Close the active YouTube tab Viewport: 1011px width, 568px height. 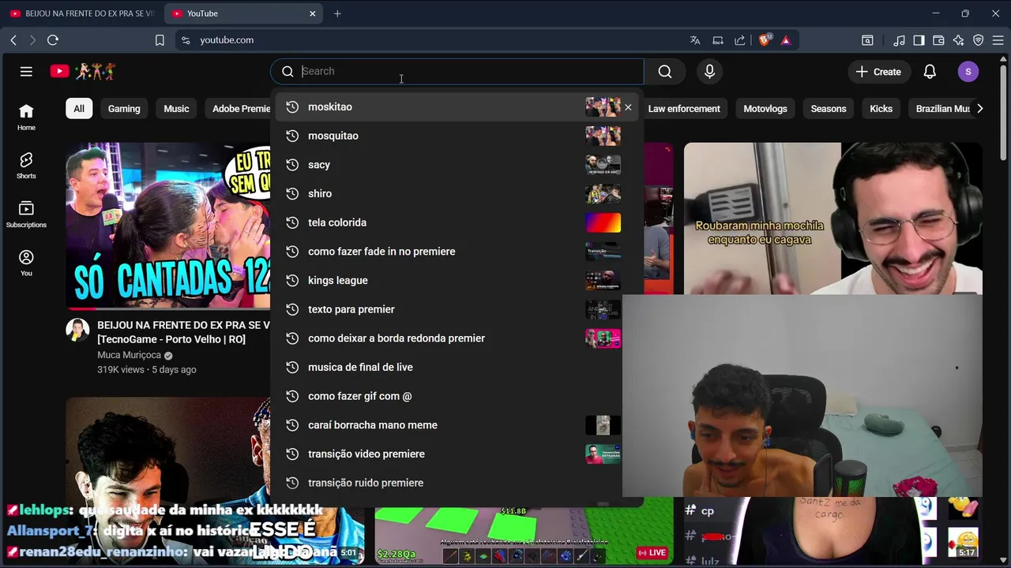point(312,13)
